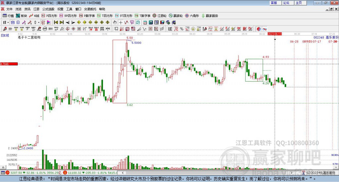Viewport: 339px width, 182px height.
Task: Open 赢家服务 dollar-sign service
Action: 210,16
